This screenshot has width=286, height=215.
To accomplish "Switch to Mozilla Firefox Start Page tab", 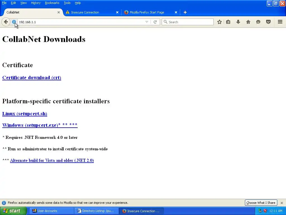I will click(151, 12).
